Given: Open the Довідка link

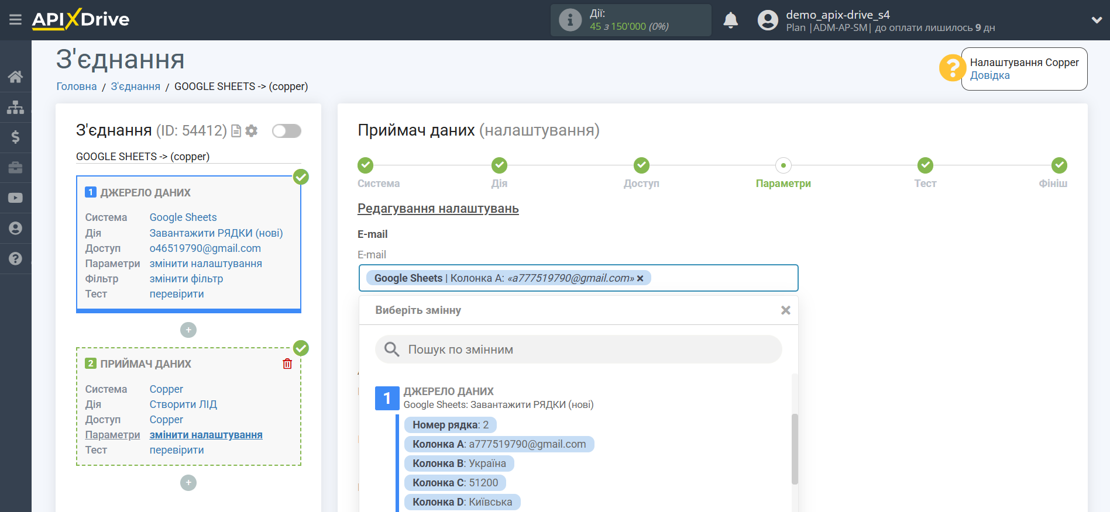Looking at the screenshot, I should (989, 75).
